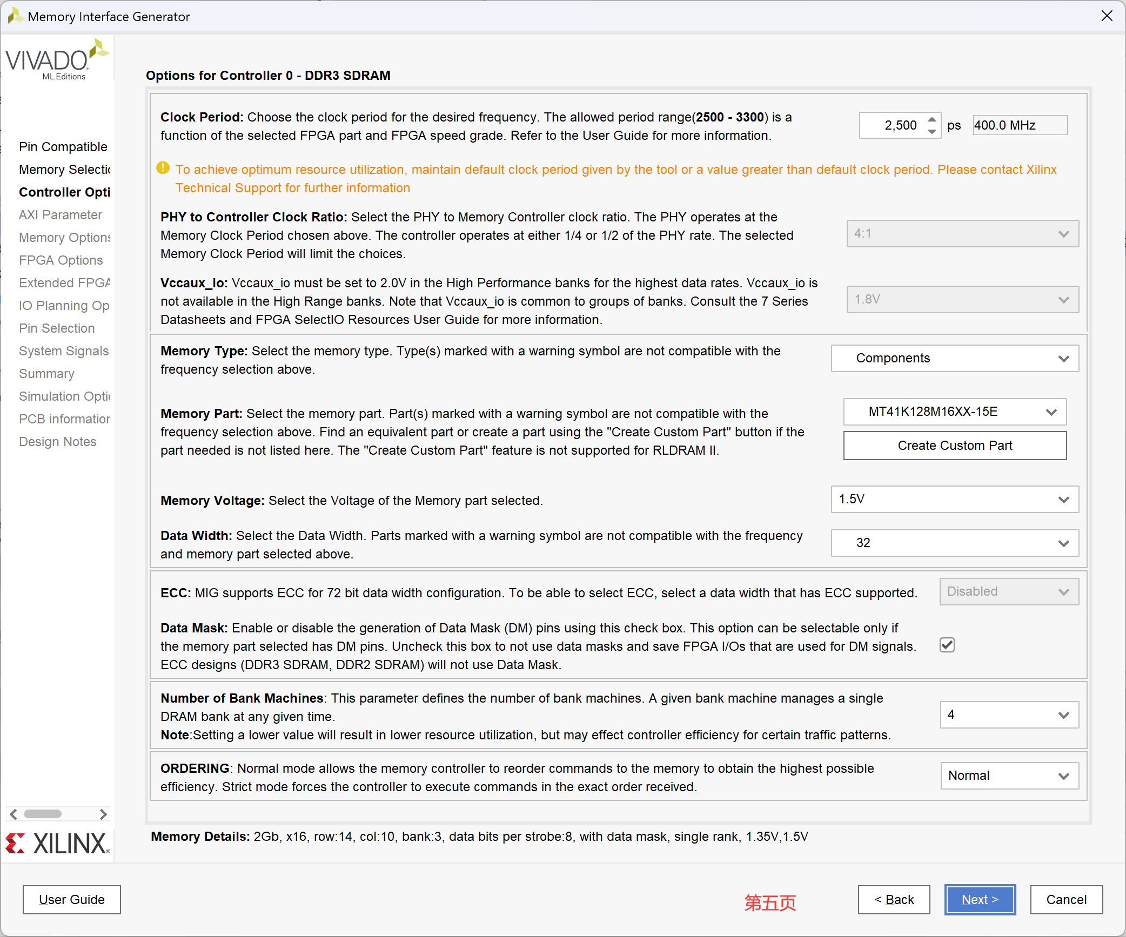The height and width of the screenshot is (937, 1126).
Task: Click the Create Custom Part button
Action: [x=954, y=446]
